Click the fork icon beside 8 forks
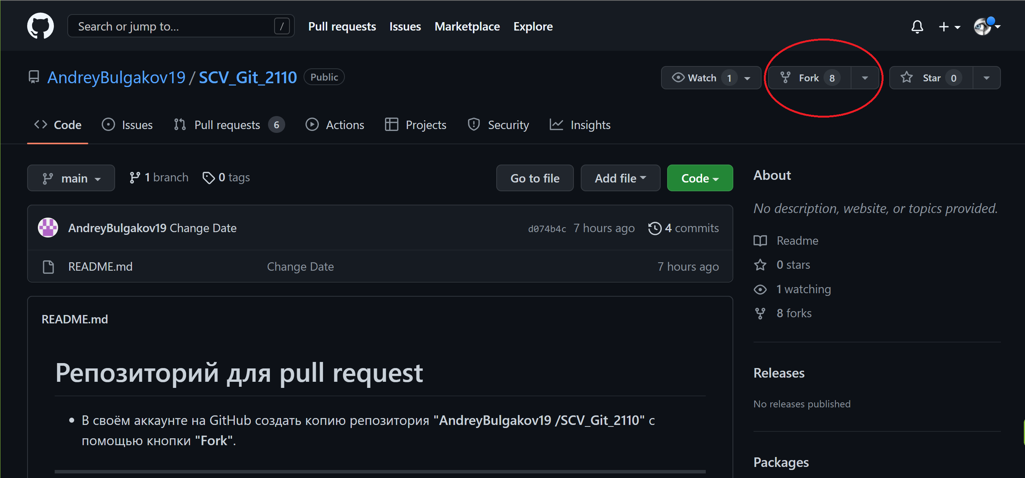 pos(760,313)
